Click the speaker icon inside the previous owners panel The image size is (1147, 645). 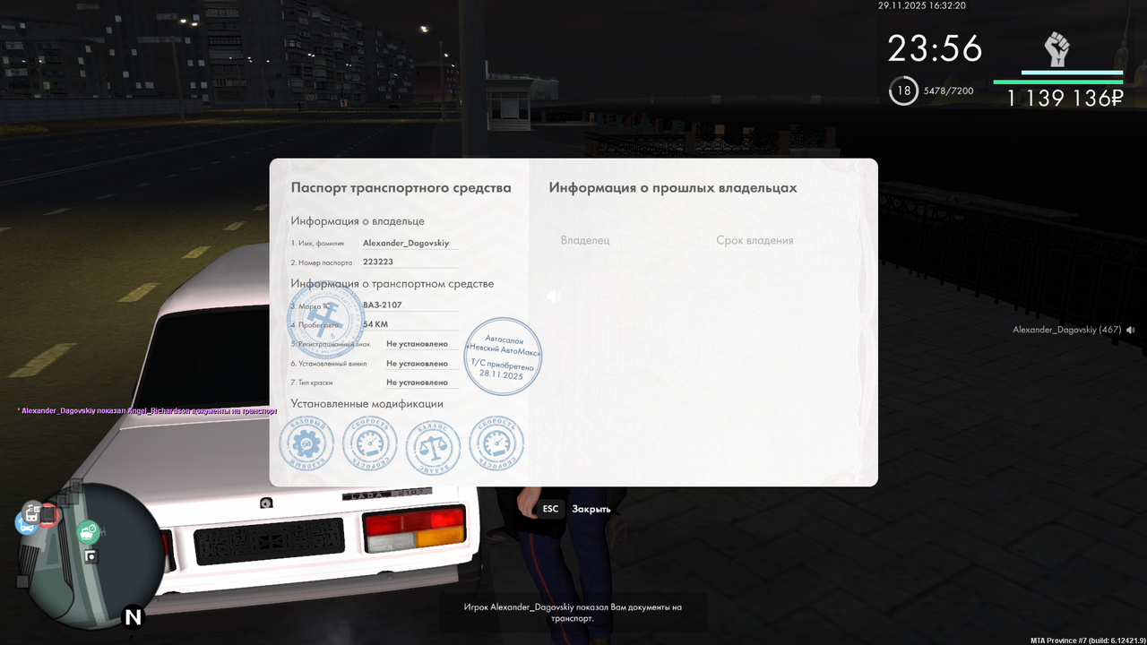[554, 296]
